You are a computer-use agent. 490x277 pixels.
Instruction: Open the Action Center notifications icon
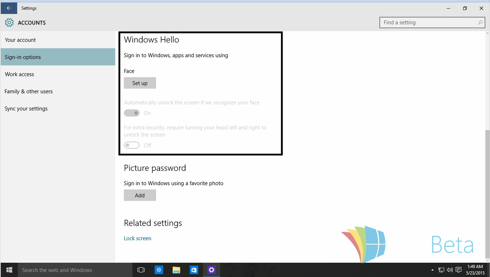pos(458,270)
